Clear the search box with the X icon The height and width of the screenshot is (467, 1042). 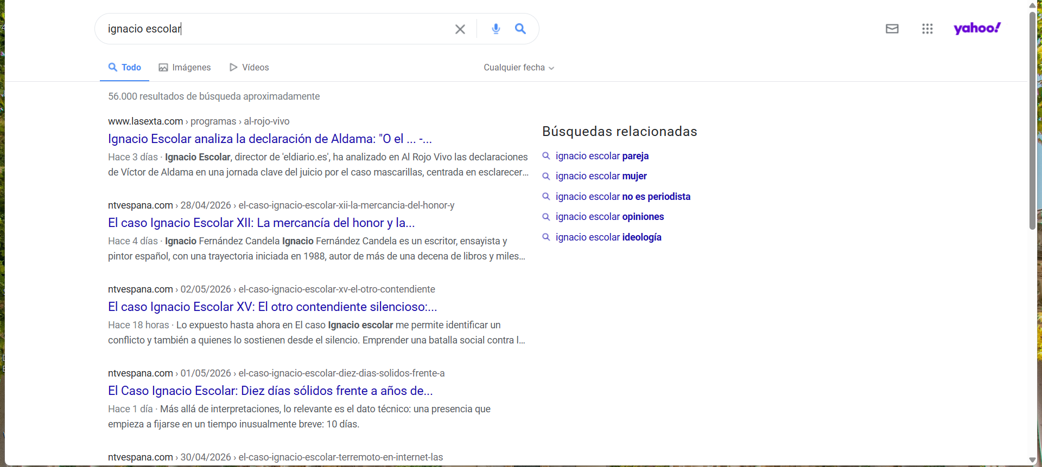click(460, 29)
